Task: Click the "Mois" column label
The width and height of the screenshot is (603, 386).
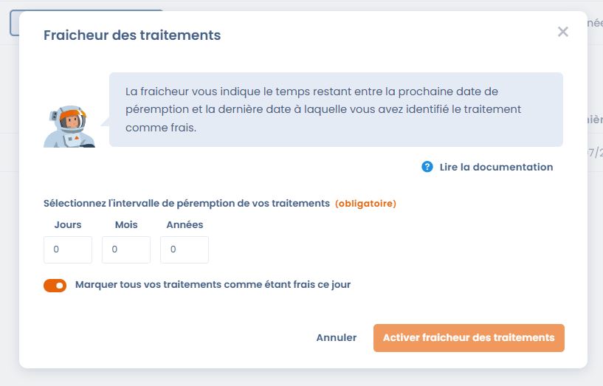Action: pyautogui.click(x=126, y=225)
